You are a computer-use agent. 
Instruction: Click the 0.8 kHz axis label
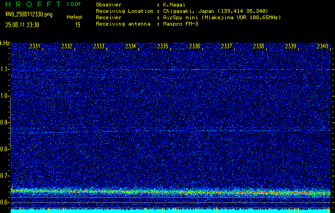point(4,149)
